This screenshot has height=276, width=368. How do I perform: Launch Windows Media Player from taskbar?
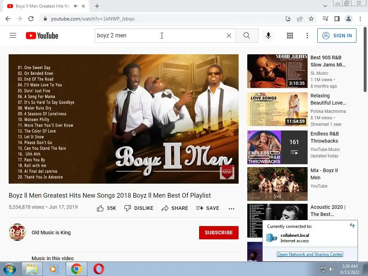point(54,269)
